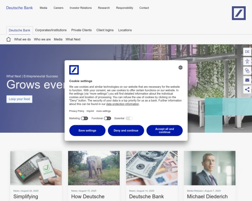
Task: Open the contact envelope icon in sidebar
Action: [247, 80]
